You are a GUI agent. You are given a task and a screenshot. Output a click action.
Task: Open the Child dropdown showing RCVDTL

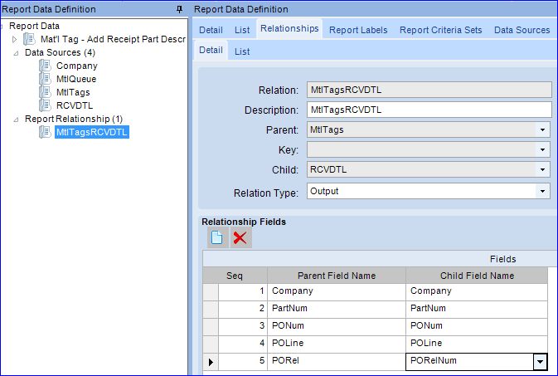pyautogui.click(x=542, y=169)
